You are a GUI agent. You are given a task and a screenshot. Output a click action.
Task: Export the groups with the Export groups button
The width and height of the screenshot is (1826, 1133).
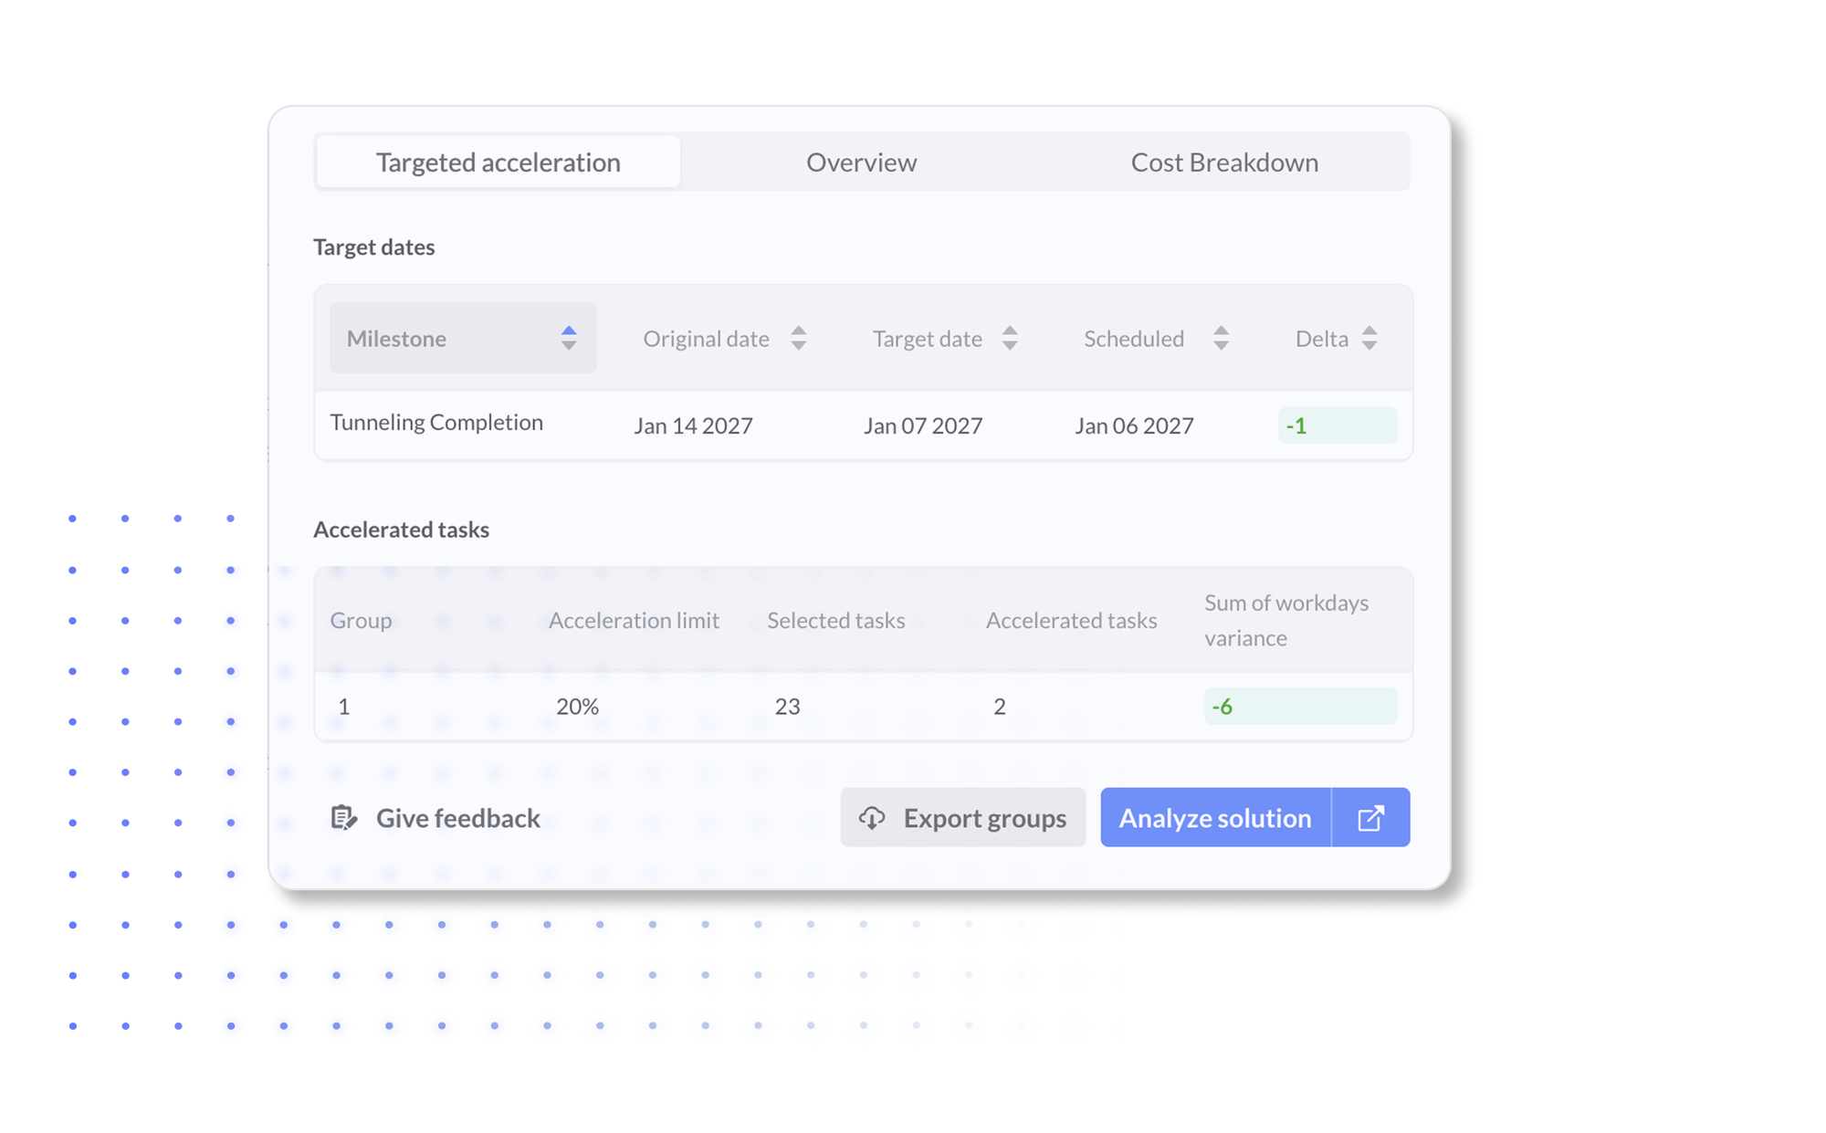(962, 817)
